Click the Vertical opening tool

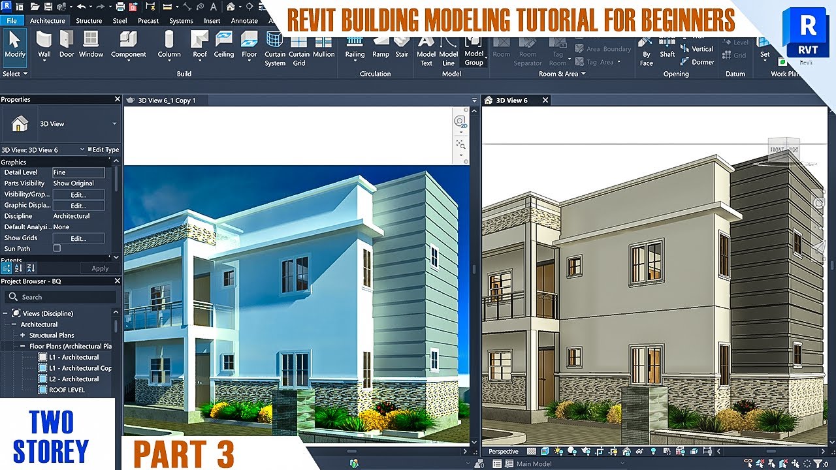697,49
